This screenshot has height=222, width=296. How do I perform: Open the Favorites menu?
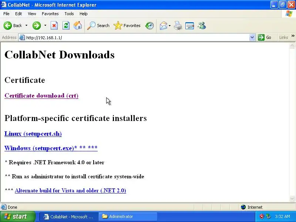tap(50, 14)
